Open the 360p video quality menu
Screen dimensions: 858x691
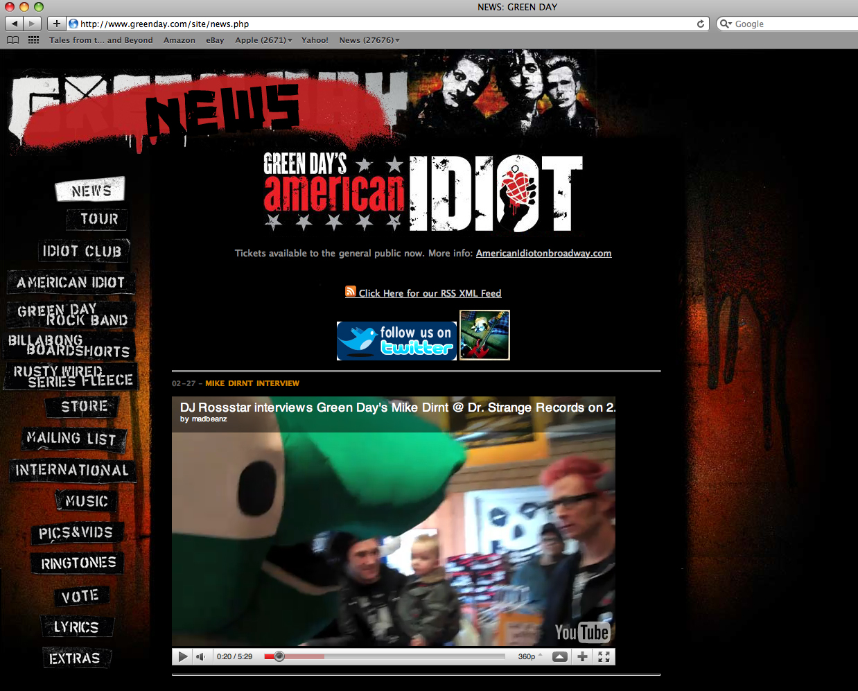point(530,656)
